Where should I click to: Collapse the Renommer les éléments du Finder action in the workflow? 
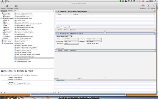tap(56, 34)
